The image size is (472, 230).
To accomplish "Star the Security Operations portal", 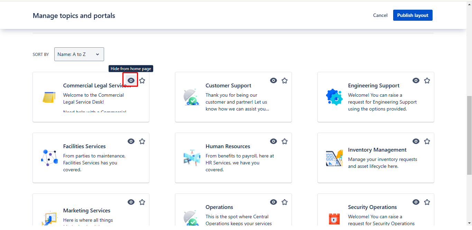I will pyautogui.click(x=427, y=202).
